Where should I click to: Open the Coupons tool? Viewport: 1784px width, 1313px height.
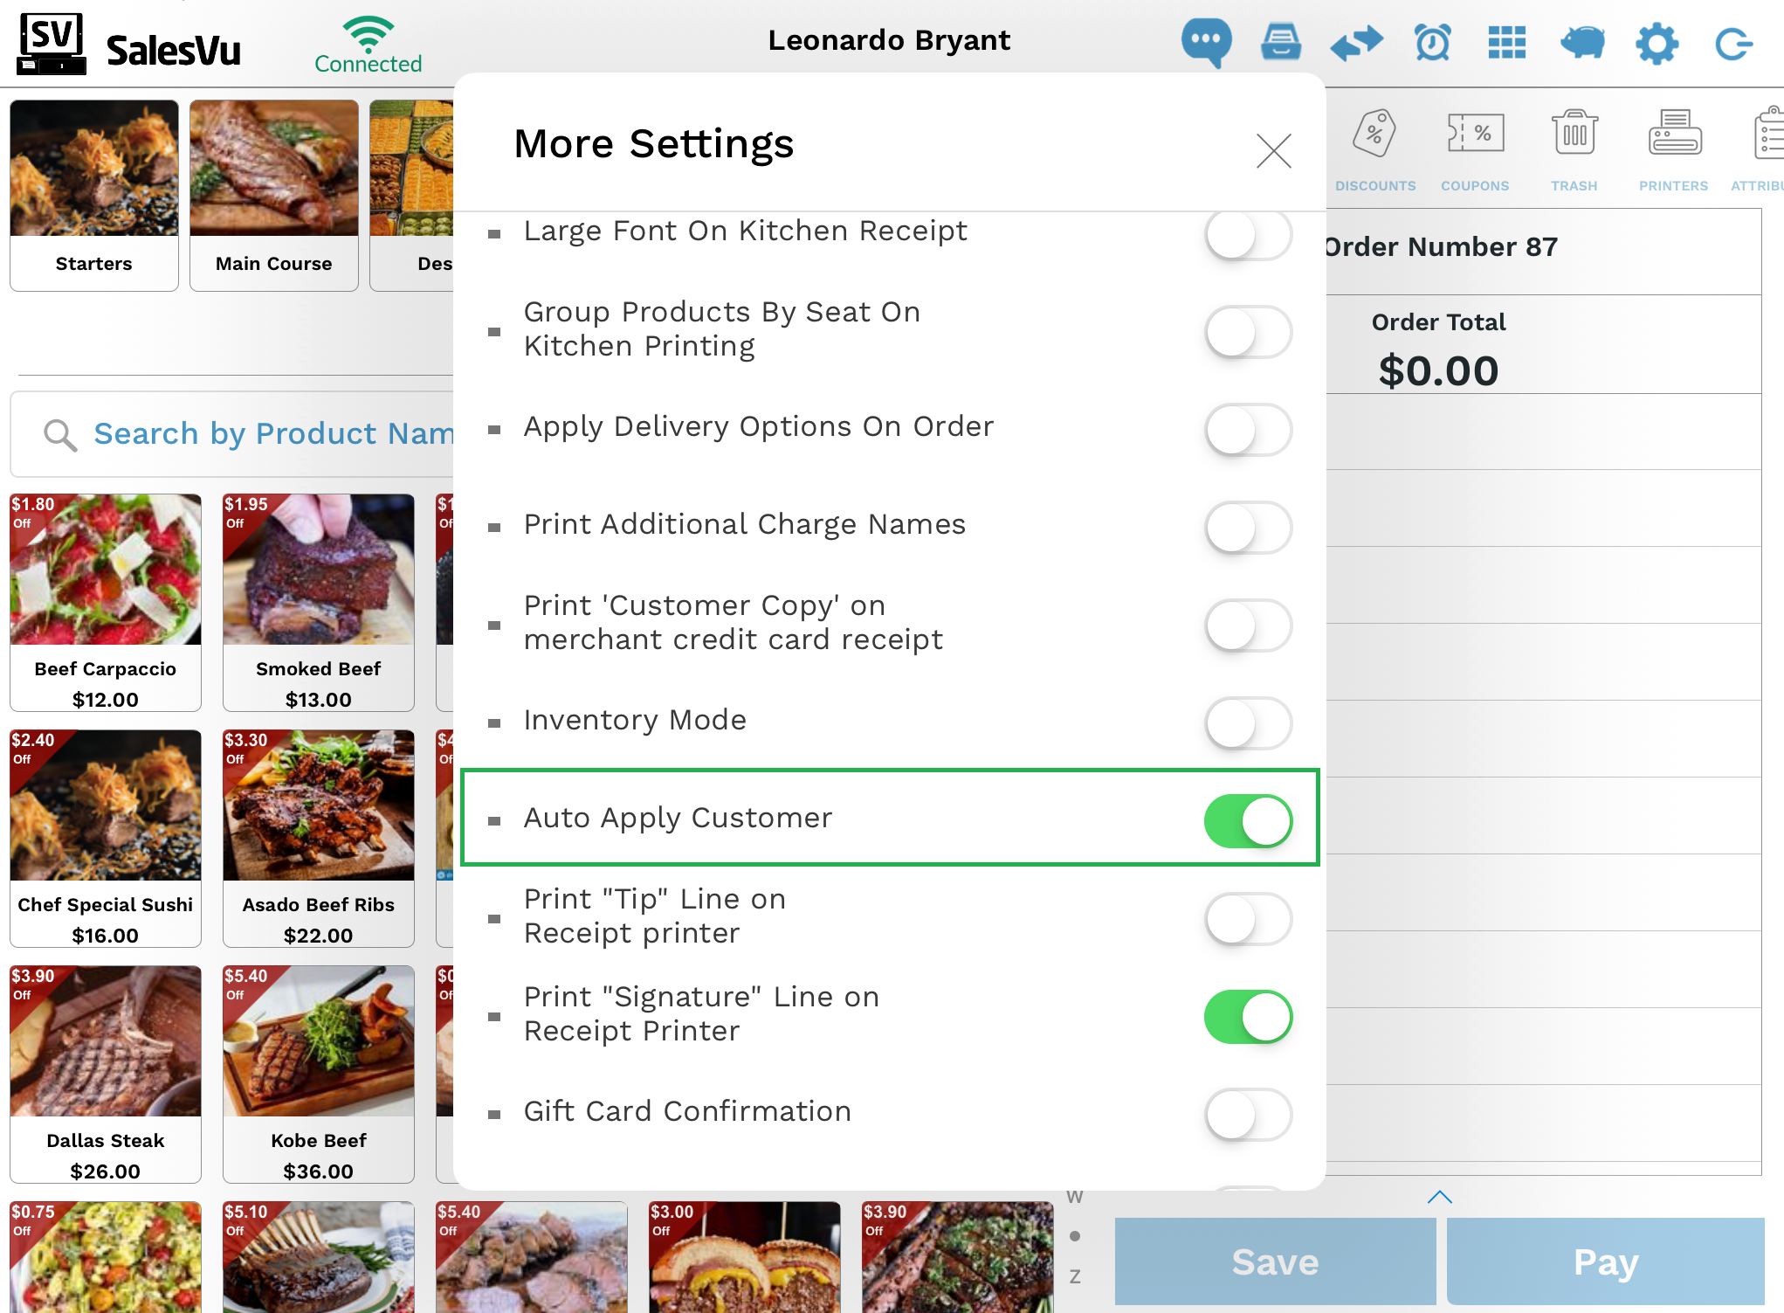tap(1475, 149)
